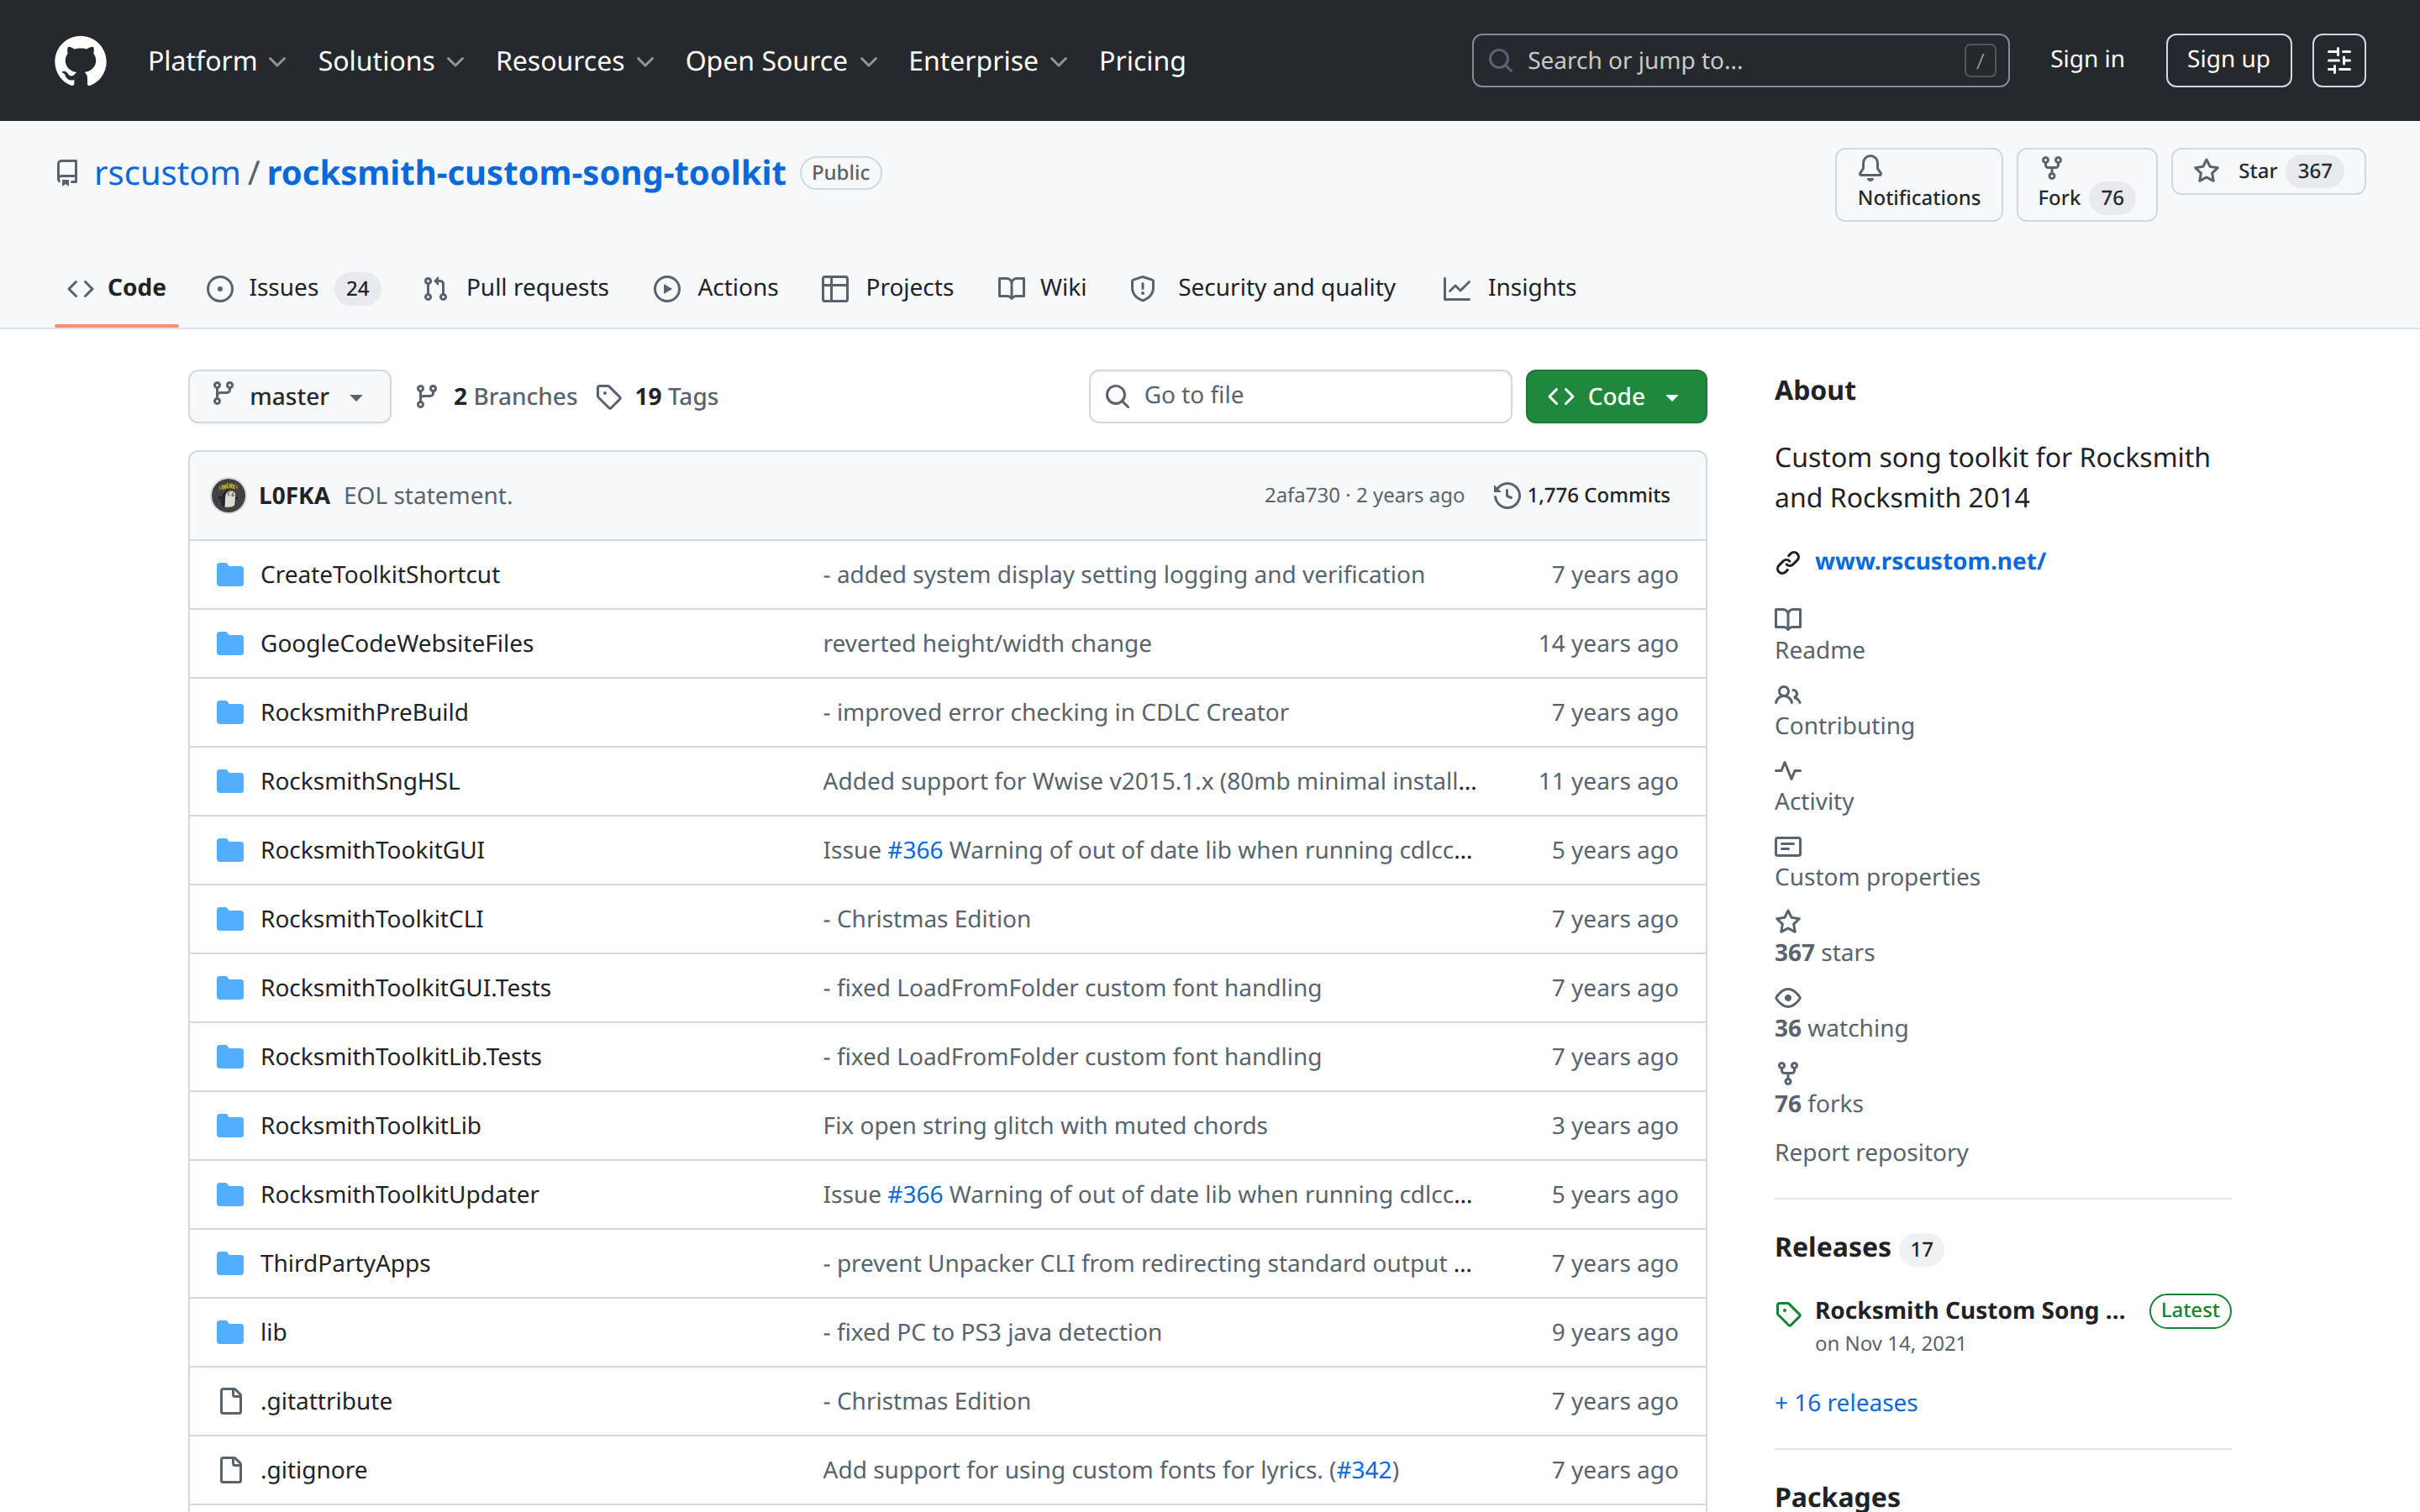
Task: Open the Pull requests tab
Action: pos(515,288)
